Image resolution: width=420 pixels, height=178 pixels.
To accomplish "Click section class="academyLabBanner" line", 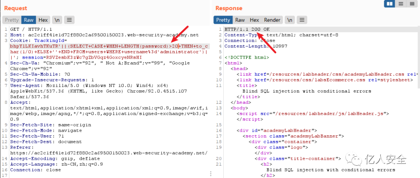I will tap(293, 136).
